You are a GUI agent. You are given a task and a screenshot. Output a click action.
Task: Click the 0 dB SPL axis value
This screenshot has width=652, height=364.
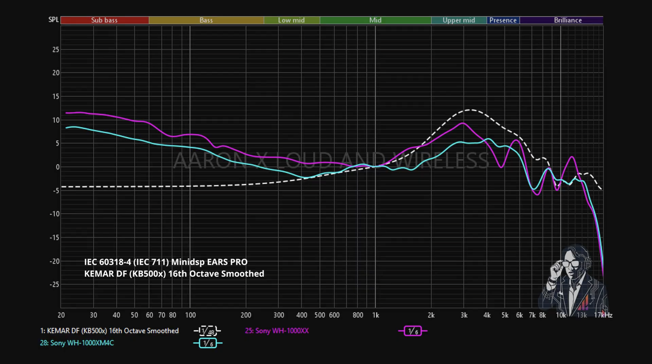[x=58, y=167]
